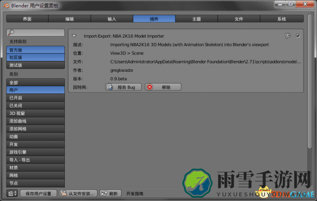The height and width of the screenshot is (201, 317).
Task: Select the 用户 category
Action: (x=36, y=90)
